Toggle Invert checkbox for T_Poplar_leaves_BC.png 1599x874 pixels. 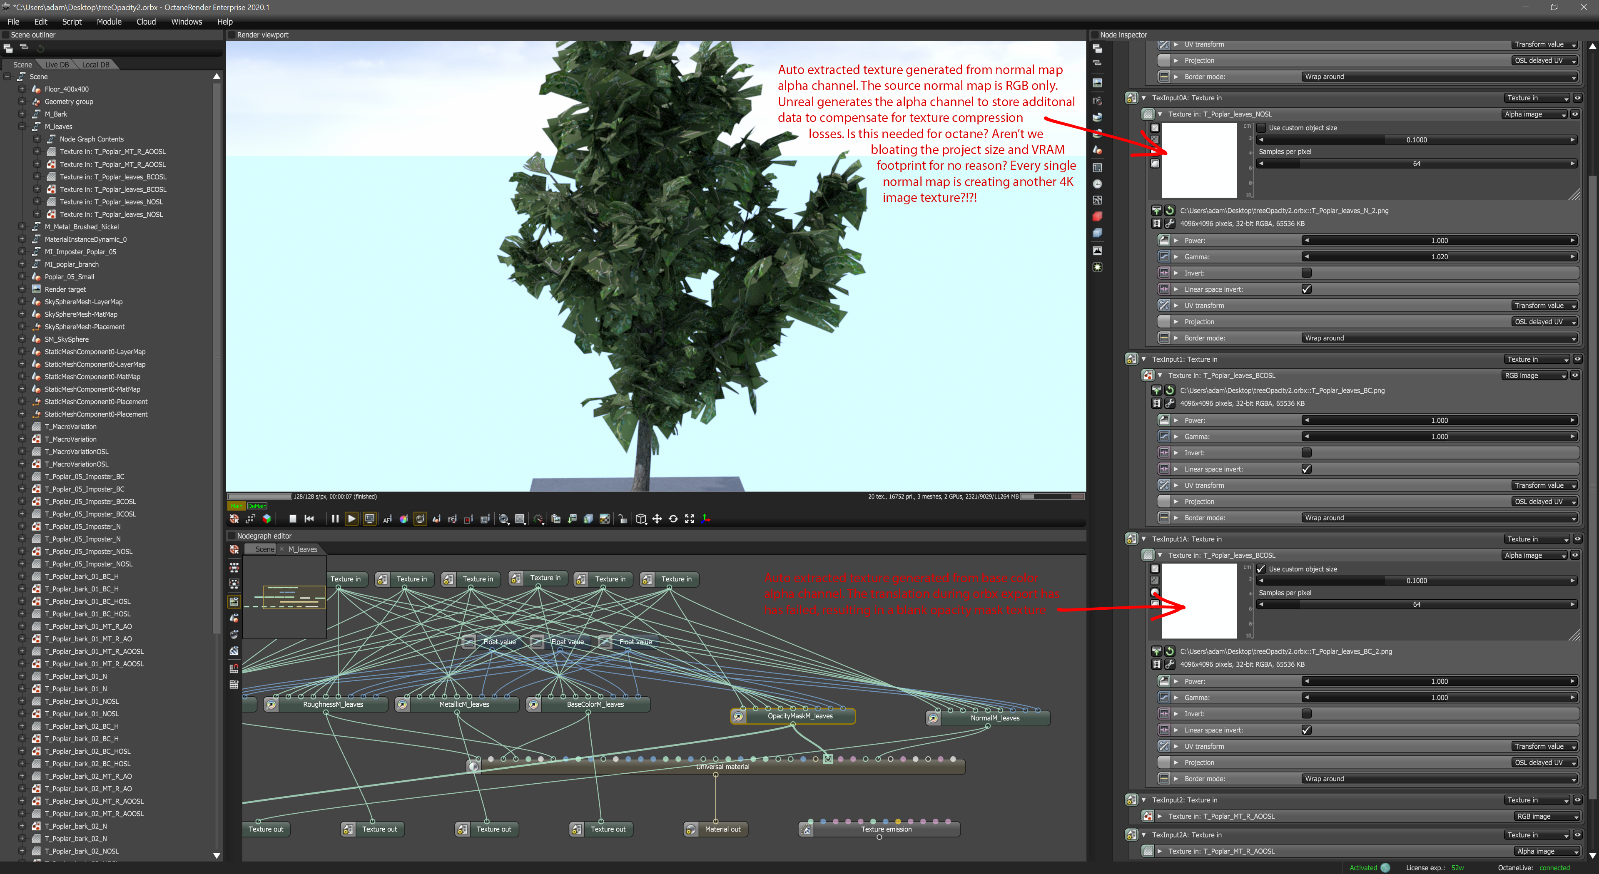coord(1307,453)
